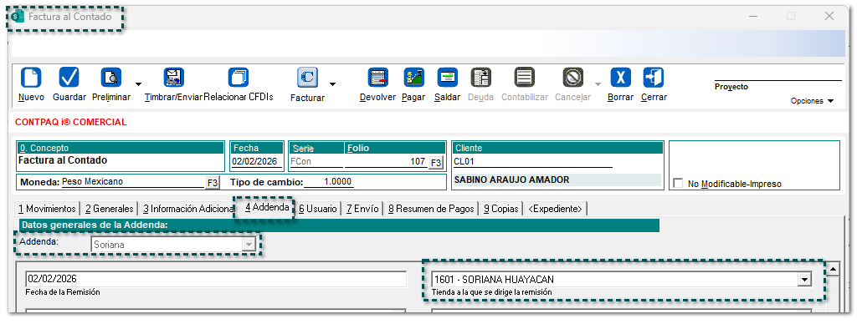The height and width of the screenshot is (334, 857).
Task: Click the Facturar icon
Action: [308, 78]
